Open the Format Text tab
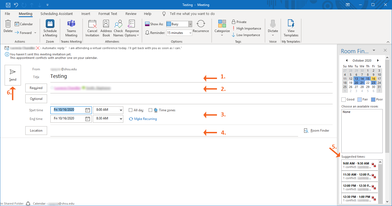The height and width of the screenshot is (206, 392). coord(108,14)
